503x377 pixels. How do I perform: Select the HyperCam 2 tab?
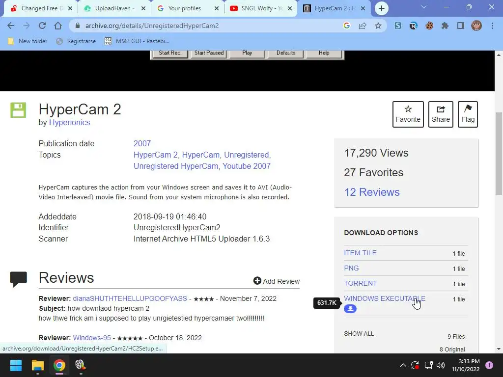(x=334, y=8)
